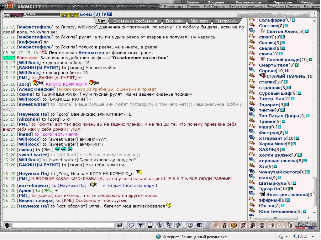Click the nickname Викинг севера in chat
Viewport: 321px width, 240px height.
click(x=36, y=200)
